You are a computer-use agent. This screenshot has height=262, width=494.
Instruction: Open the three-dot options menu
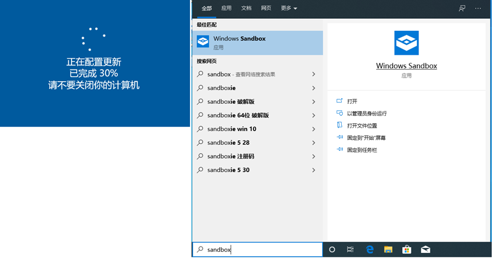478,9
